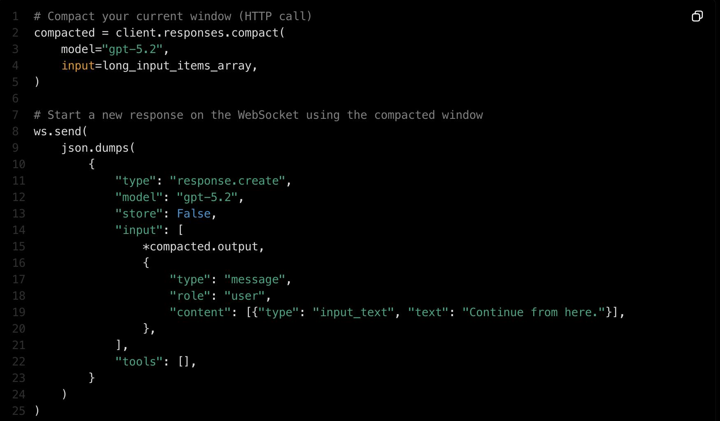Click the "tools": [] entry on line 22
The image size is (720, 421).
pos(156,361)
